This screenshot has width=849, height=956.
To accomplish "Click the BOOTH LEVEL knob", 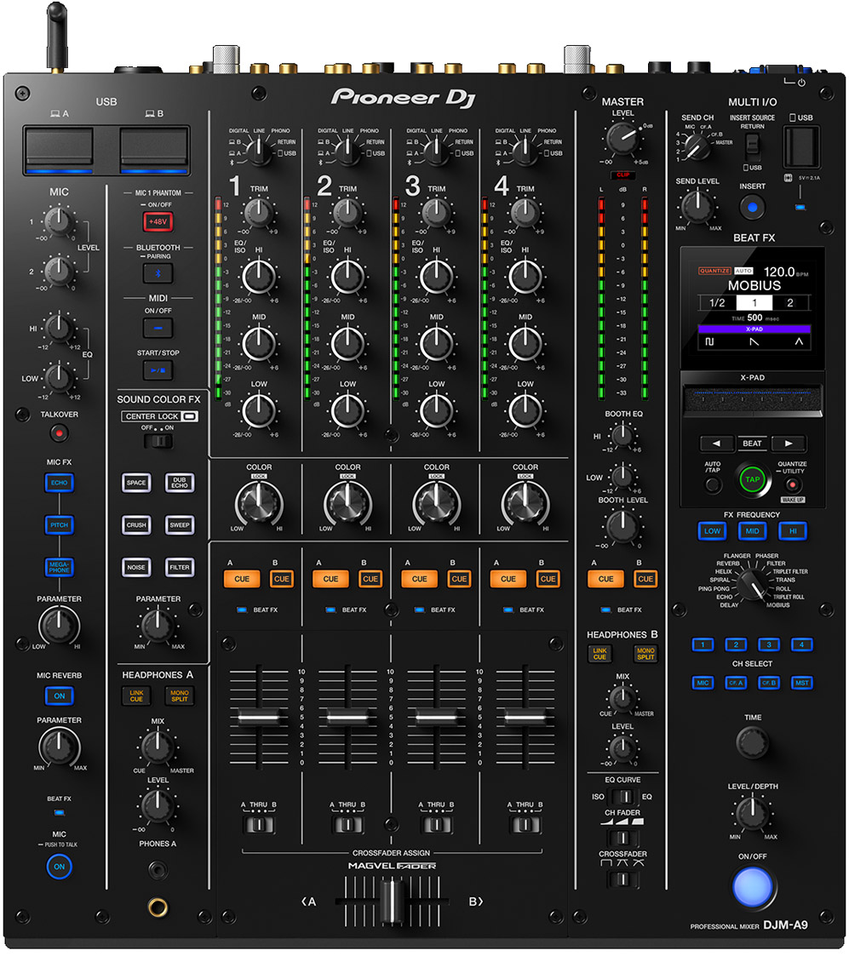I will pyautogui.click(x=622, y=525).
